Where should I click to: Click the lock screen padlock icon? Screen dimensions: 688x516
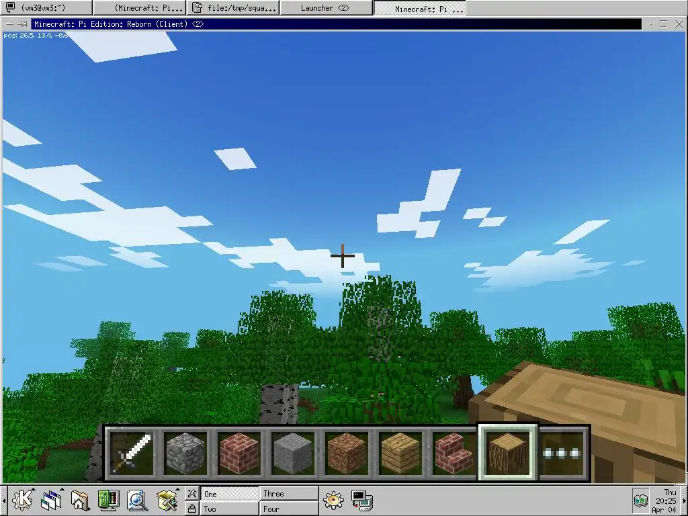coord(191,509)
